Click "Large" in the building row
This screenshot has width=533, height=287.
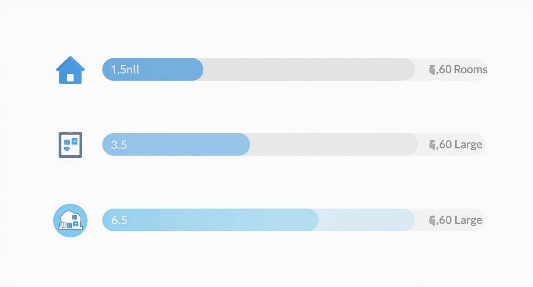(x=468, y=220)
